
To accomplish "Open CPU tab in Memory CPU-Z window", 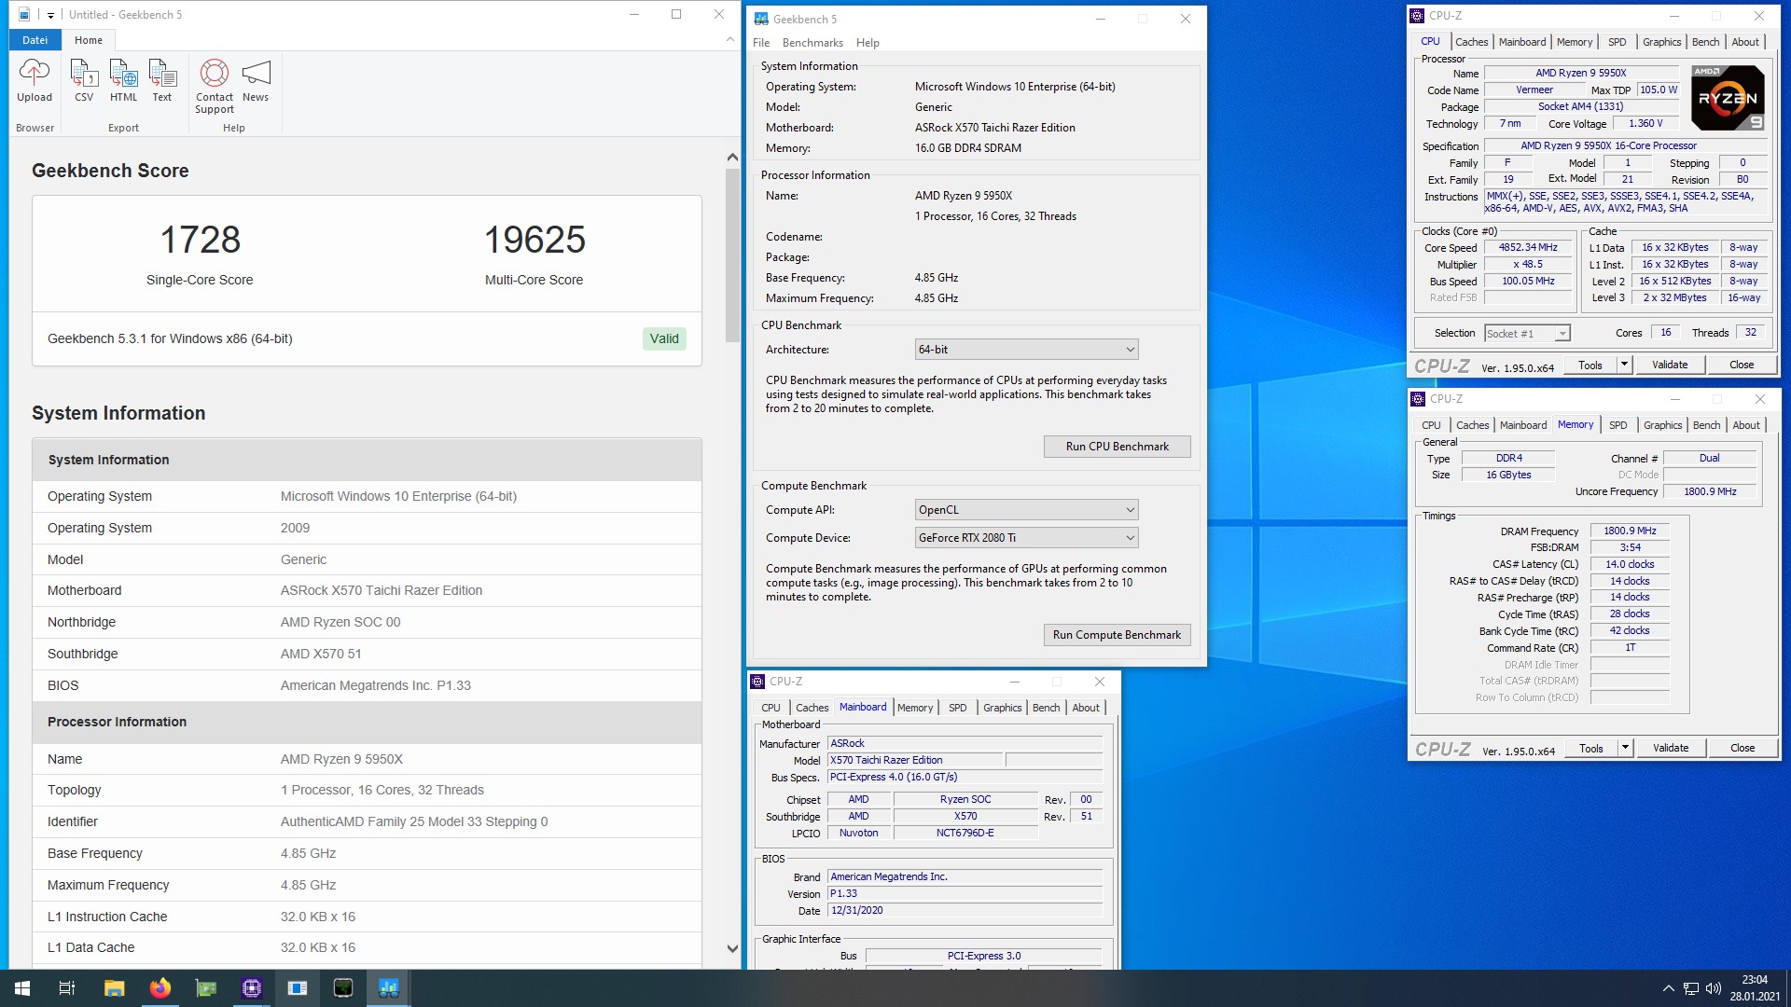I will click(1431, 425).
